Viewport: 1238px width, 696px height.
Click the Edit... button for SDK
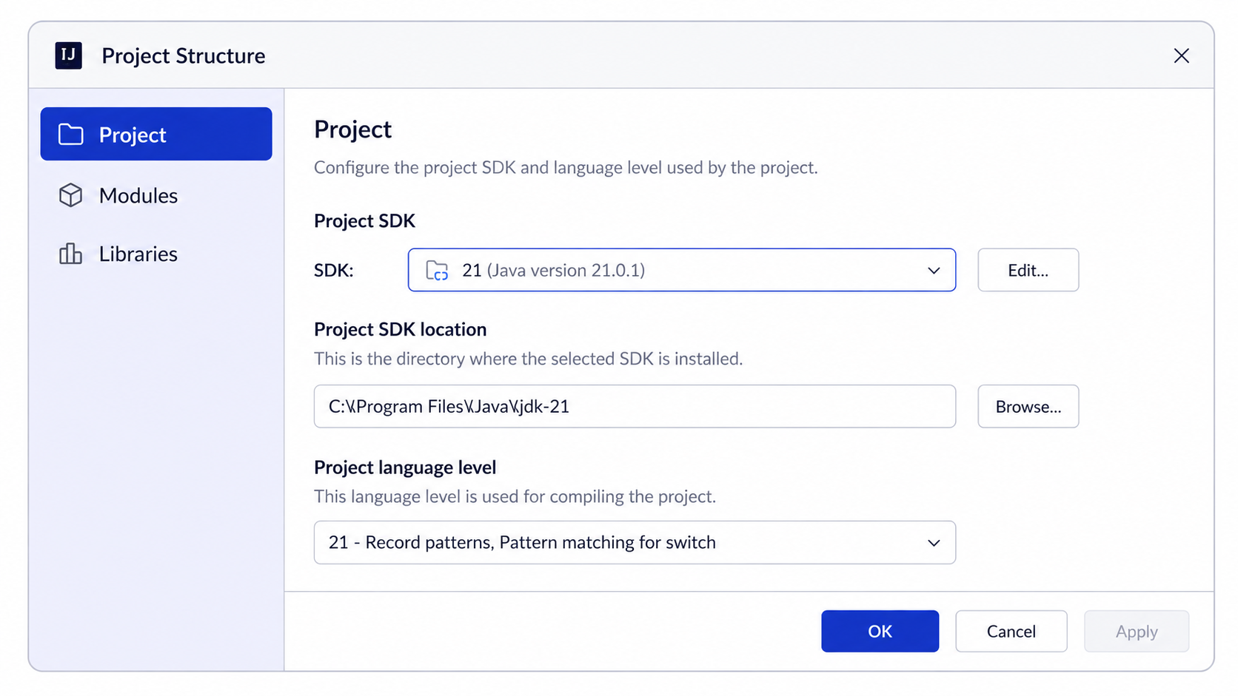point(1028,270)
